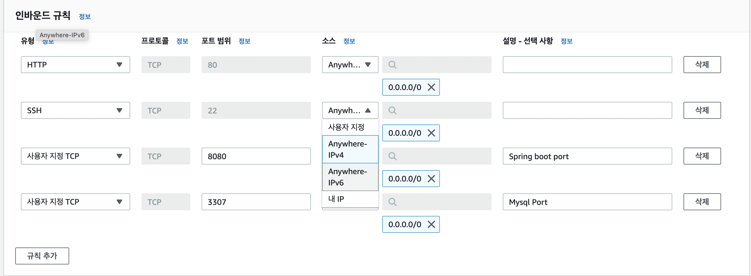Remove the 0.0.0.0/0 chip from SSH rule
This screenshot has width=751, height=276.
431,133
